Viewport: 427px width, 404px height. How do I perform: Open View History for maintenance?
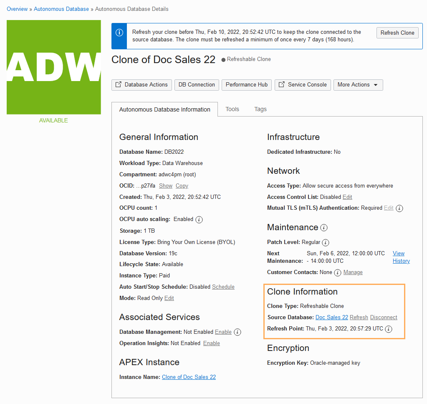point(401,257)
